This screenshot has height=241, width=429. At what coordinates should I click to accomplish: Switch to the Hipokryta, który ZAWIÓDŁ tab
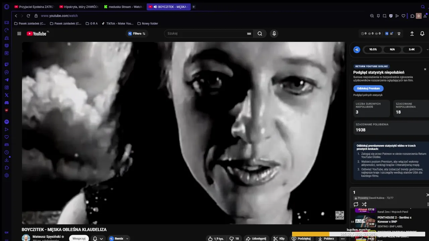coord(79,7)
